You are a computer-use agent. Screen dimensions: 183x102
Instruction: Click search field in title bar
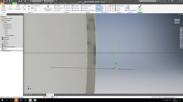pyautogui.click(x=148, y=1)
